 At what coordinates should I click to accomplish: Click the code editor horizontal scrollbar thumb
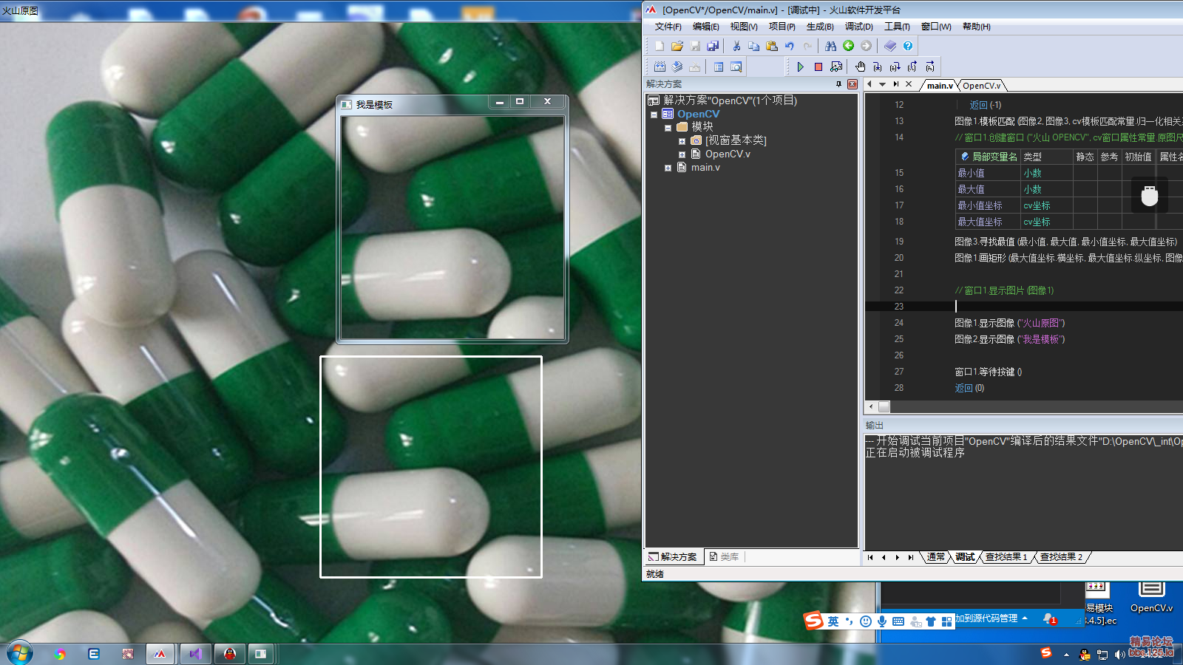click(x=884, y=406)
